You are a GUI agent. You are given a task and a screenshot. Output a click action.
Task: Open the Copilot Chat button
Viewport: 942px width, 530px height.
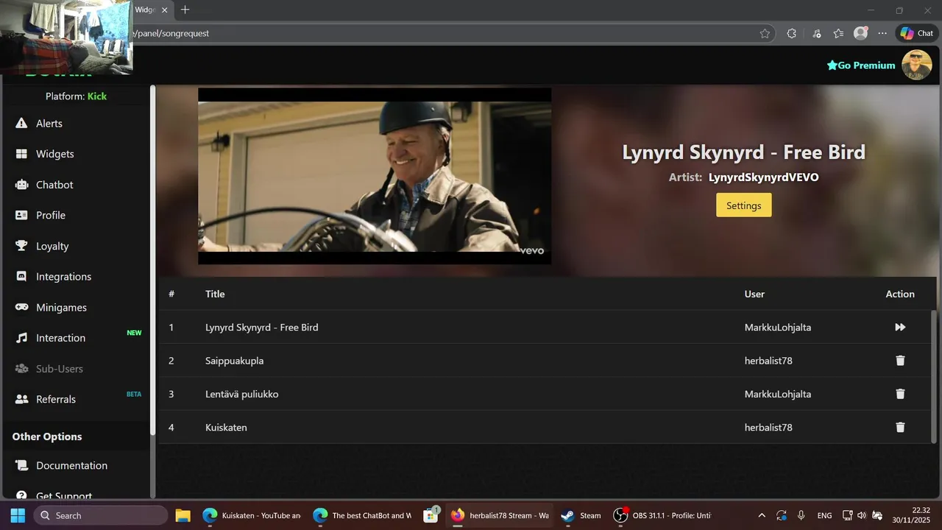pyautogui.click(x=917, y=33)
